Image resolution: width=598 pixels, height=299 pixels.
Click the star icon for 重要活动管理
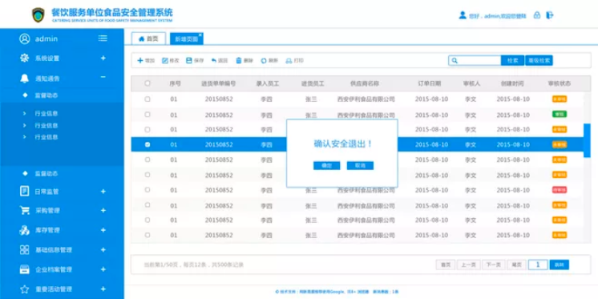[x=24, y=289]
